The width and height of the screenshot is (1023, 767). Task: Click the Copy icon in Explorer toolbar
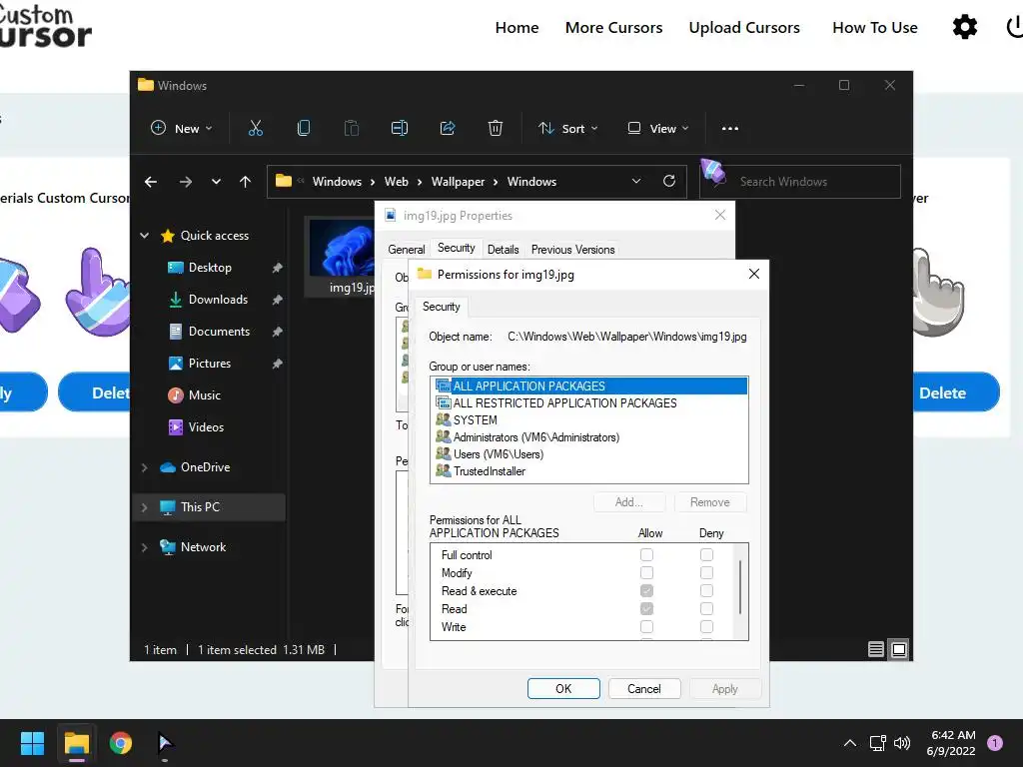304,129
